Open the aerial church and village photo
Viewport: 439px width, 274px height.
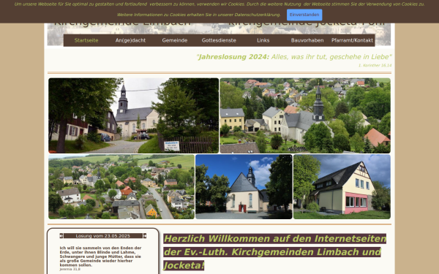(x=305, y=115)
